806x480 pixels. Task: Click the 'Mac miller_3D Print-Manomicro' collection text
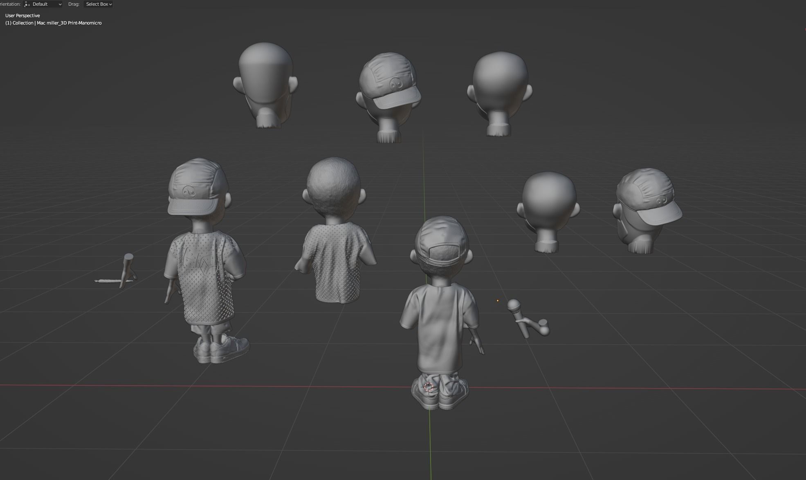point(69,23)
